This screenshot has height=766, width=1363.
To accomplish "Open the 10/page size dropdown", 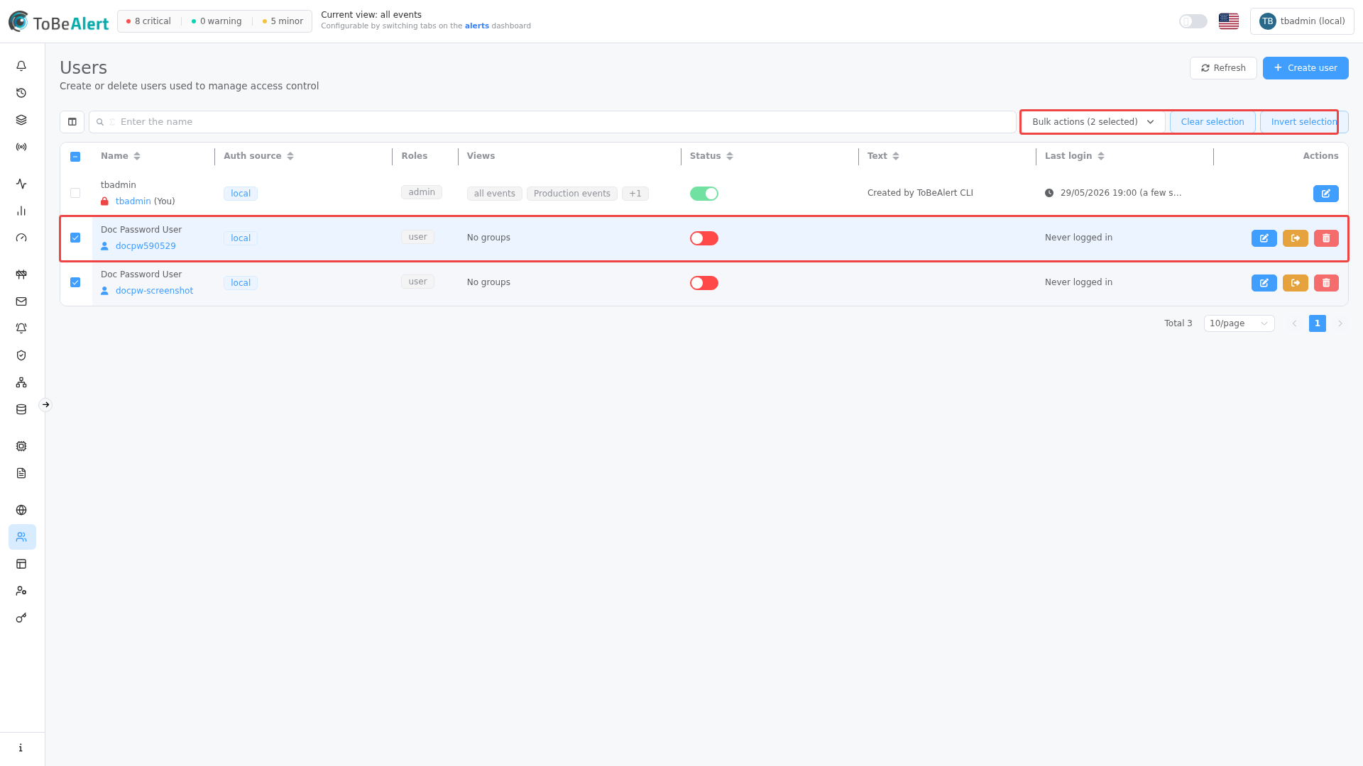I will (1239, 323).
